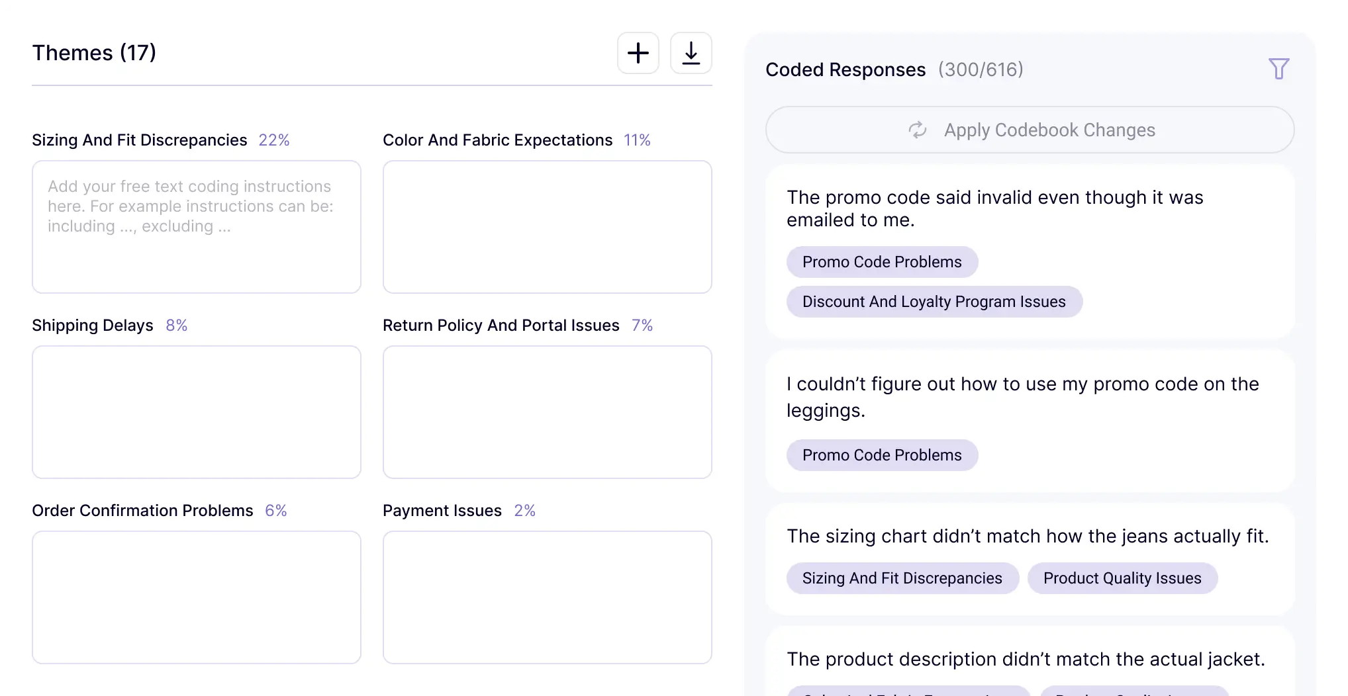This screenshot has width=1348, height=696.
Task: Open the response about the sizing chart
Action: pos(1027,536)
